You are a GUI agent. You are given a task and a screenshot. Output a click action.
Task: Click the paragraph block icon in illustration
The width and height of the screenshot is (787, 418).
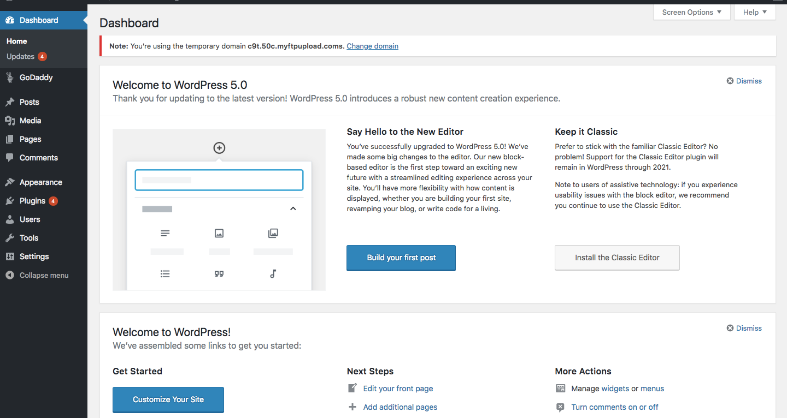(x=165, y=233)
